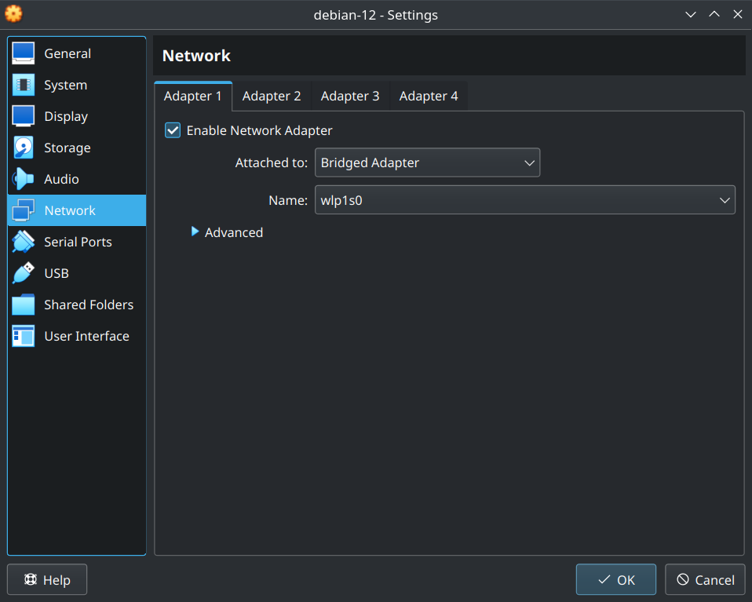The image size is (752, 602).
Task: Select the System settings icon
Action: point(23,84)
